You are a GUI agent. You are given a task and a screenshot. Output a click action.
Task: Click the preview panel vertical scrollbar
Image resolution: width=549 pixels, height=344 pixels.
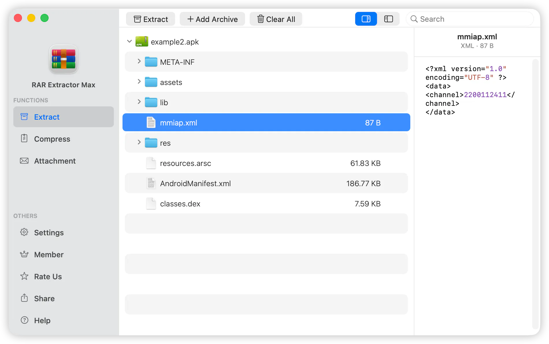pyautogui.click(x=535, y=194)
